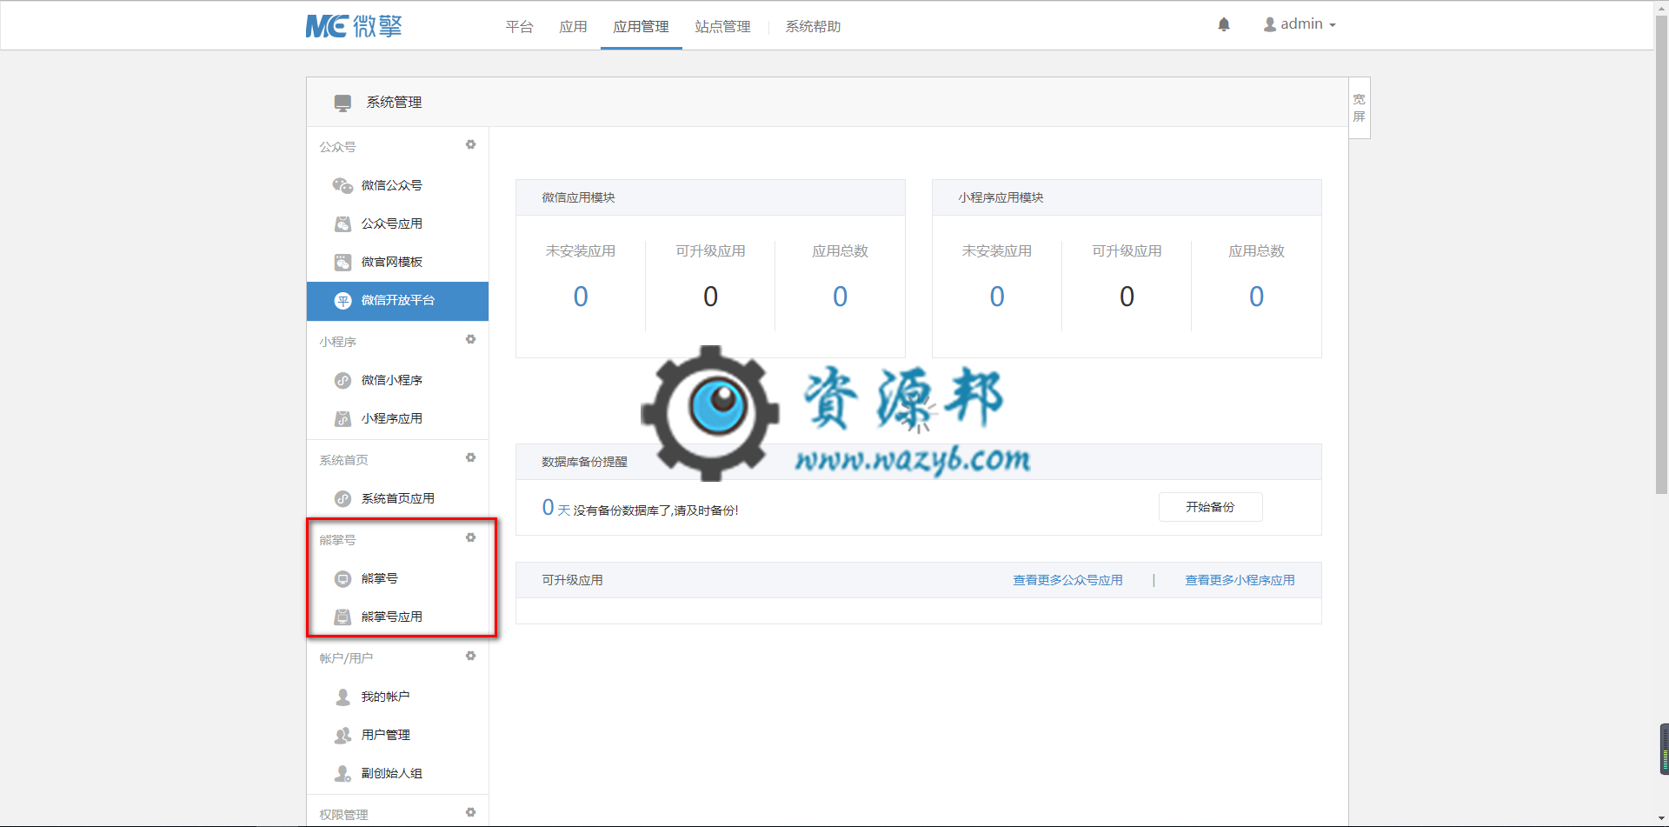
Task: Open 系统首页应用 sidebar entry
Action: [x=397, y=498]
